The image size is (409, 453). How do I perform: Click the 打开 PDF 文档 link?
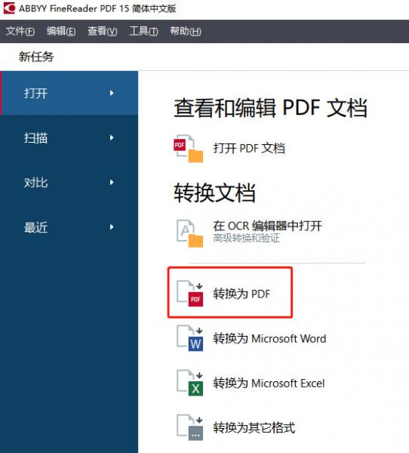(249, 149)
